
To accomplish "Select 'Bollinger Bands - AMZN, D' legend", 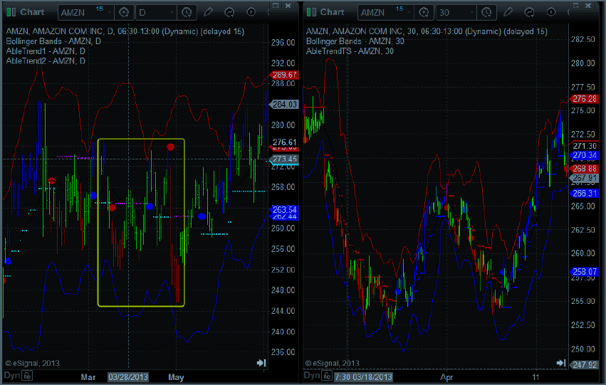I will coord(53,41).
